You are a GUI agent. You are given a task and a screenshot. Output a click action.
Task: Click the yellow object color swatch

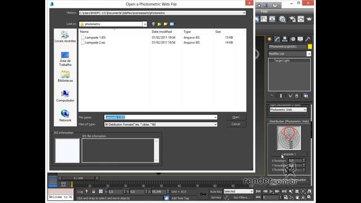pos(310,47)
